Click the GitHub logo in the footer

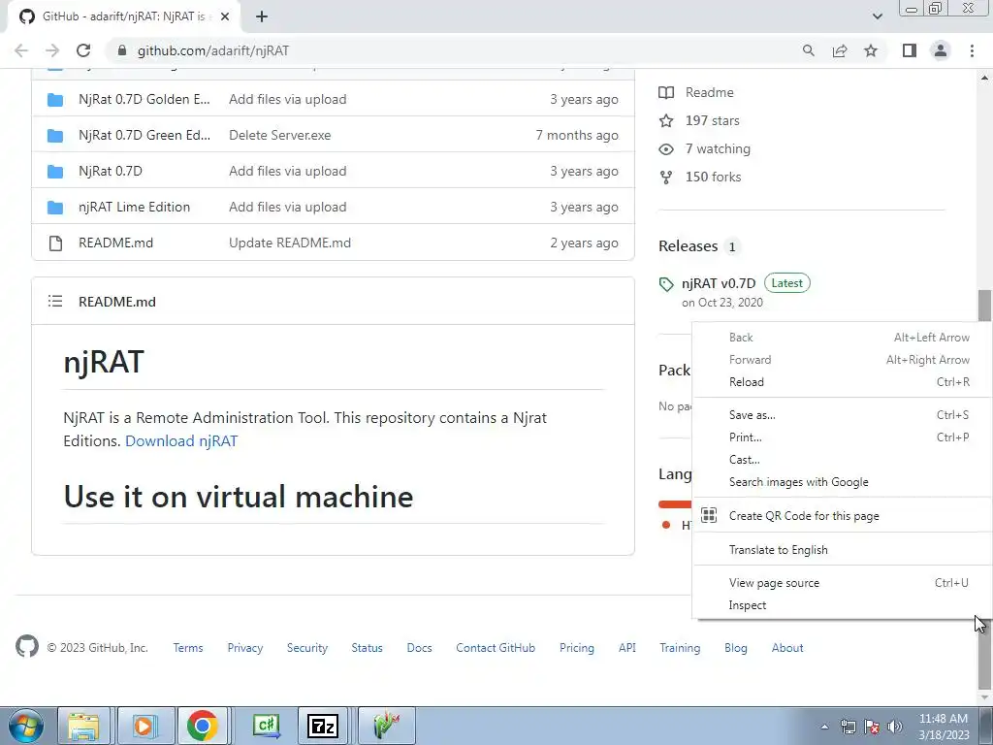26,647
